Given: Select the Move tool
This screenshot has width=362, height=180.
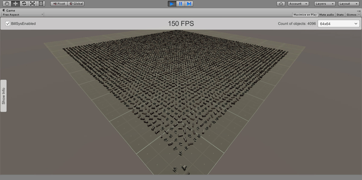Looking at the screenshot, I should point(15,4).
